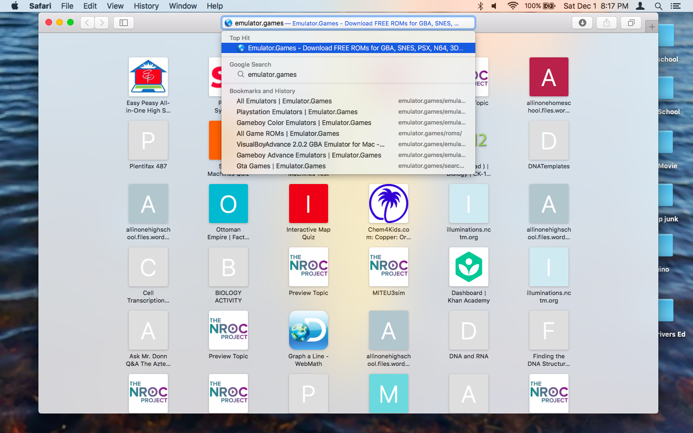Toggle the Safari sidebar button
Image resolution: width=693 pixels, height=433 pixels.
tap(123, 23)
